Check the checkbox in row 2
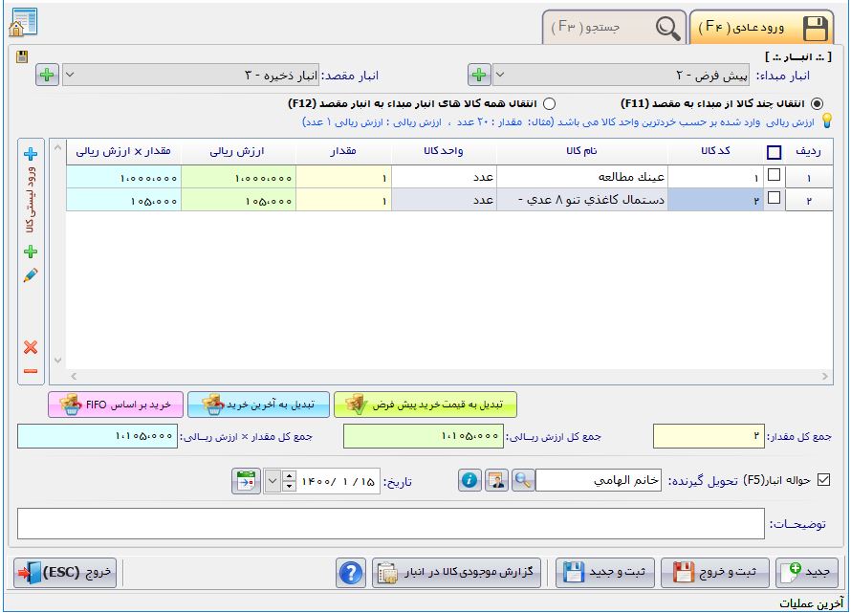The height and width of the screenshot is (613, 851). pyautogui.click(x=775, y=199)
